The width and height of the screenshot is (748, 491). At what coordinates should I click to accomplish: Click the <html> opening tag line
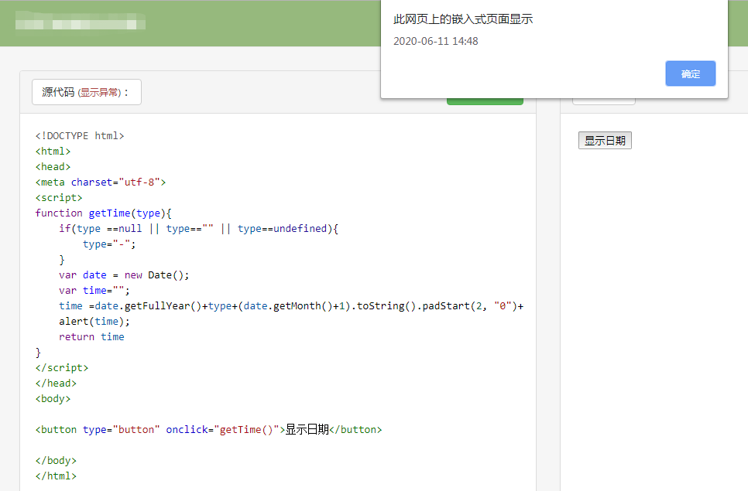click(53, 151)
